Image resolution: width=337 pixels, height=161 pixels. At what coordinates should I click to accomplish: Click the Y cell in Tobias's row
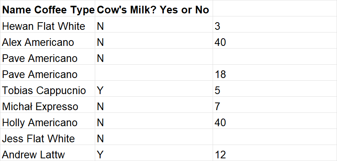(100, 91)
